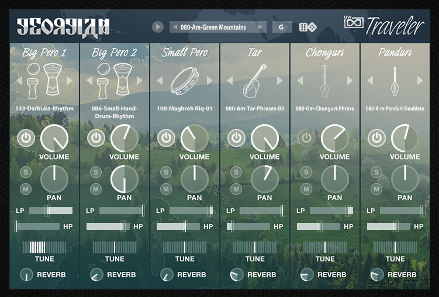Click the Tar instrument icon
439x297 pixels.
click(255, 81)
